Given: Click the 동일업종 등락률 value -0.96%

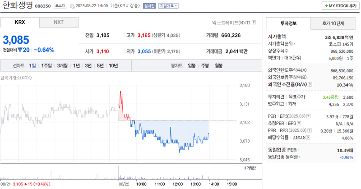Looking at the screenshot, I should click(347, 157).
